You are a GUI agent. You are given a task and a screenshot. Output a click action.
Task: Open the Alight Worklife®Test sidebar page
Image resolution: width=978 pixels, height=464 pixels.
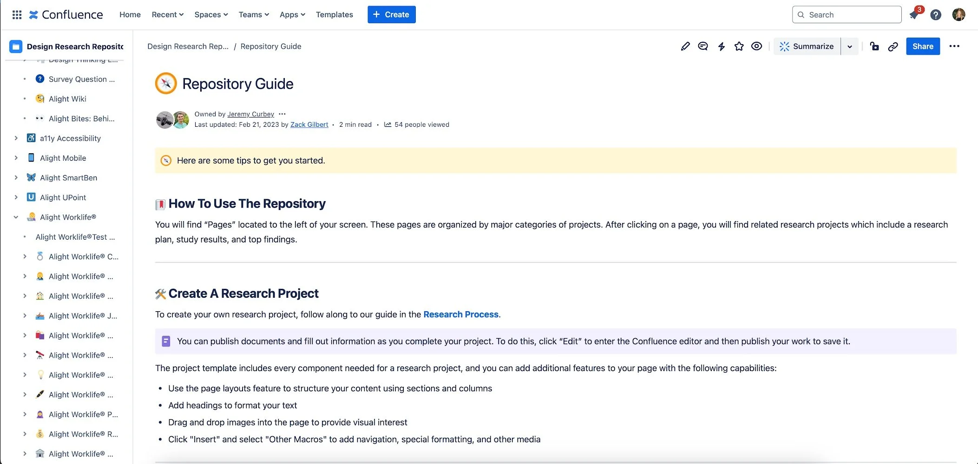[x=75, y=237]
